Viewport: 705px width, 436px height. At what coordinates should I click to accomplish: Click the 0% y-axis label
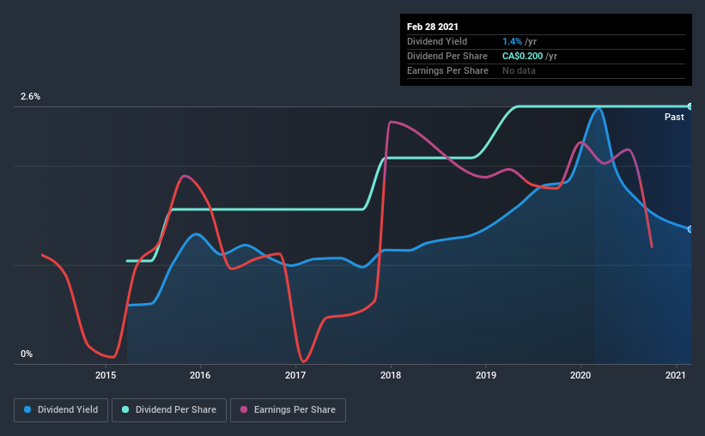27,354
